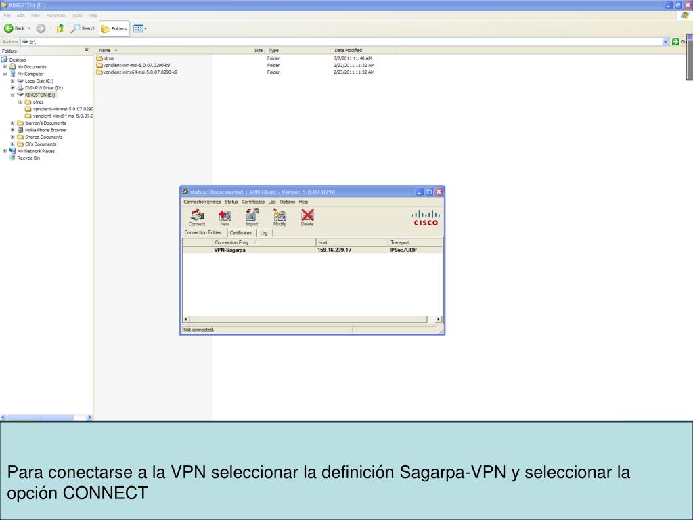Select Oli's Documents in folder tree
The width and height of the screenshot is (693, 520).
pos(41,144)
